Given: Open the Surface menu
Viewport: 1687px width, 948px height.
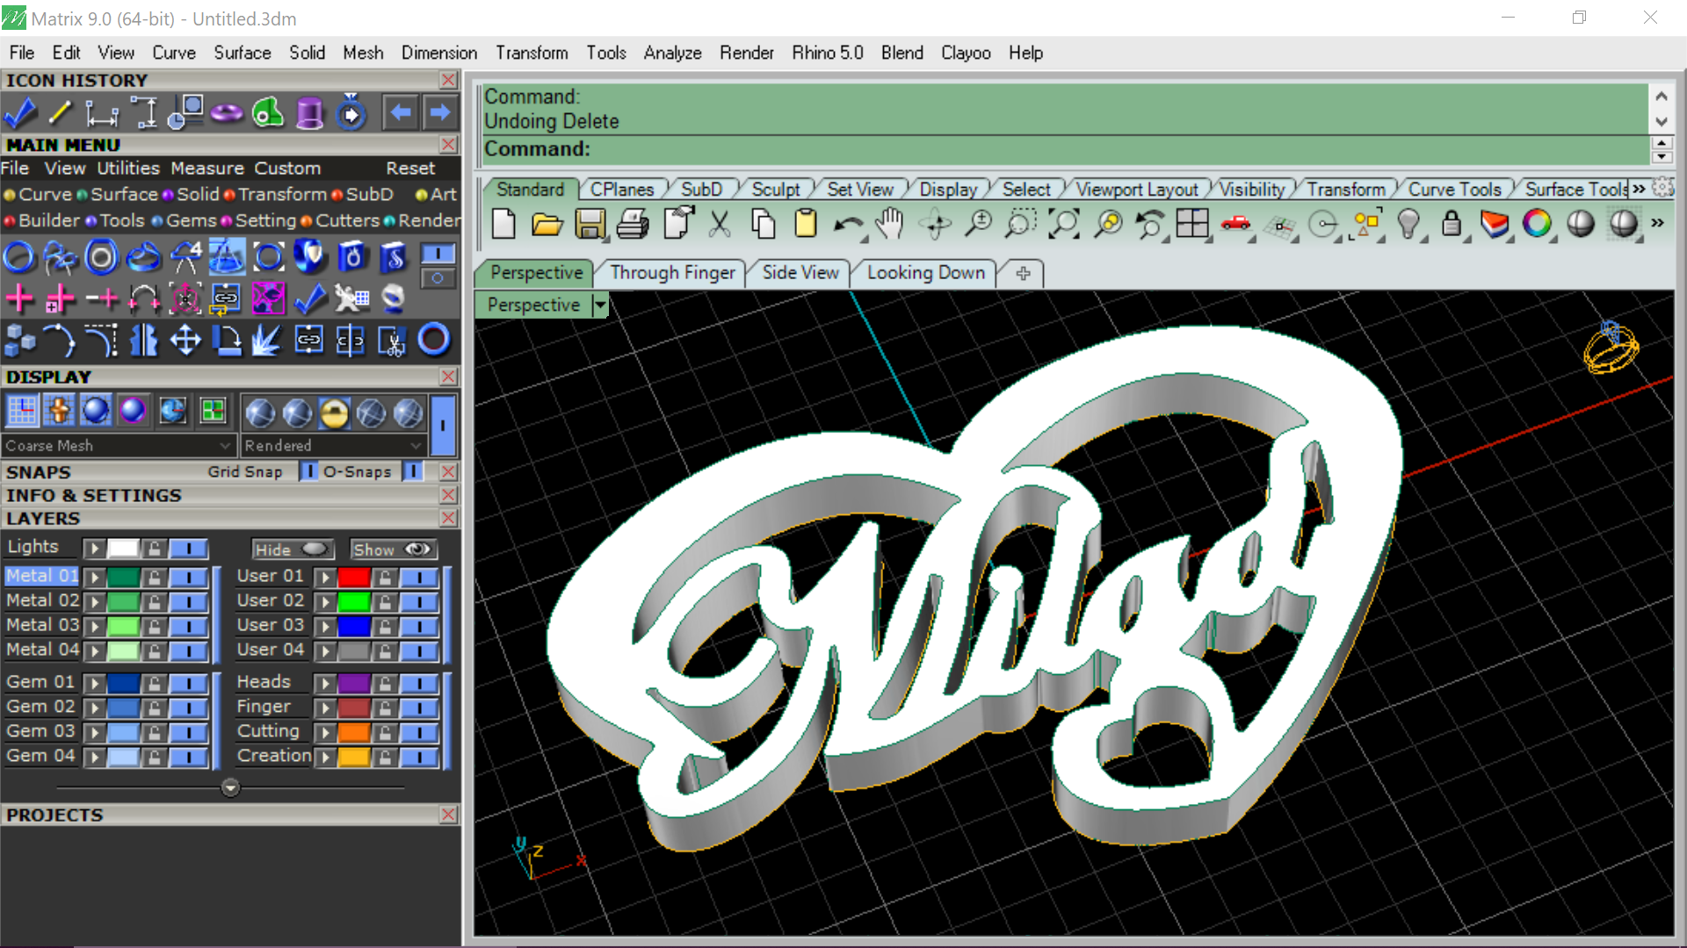Looking at the screenshot, I should [243, 53].
